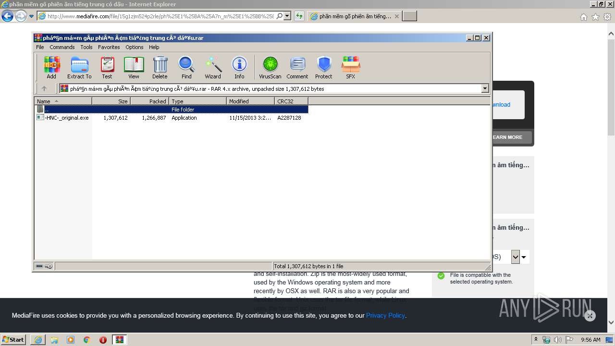615x346 pixels.
Task: Sort by the Packed column header
Action: (x=149, y=101)
